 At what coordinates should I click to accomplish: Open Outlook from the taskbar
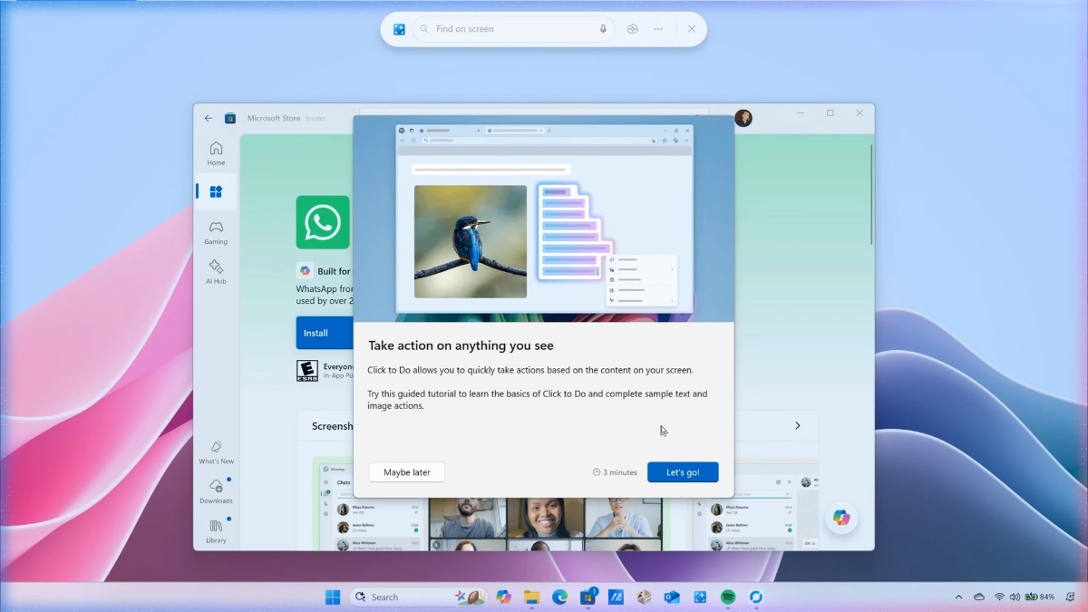click(672, 597)
